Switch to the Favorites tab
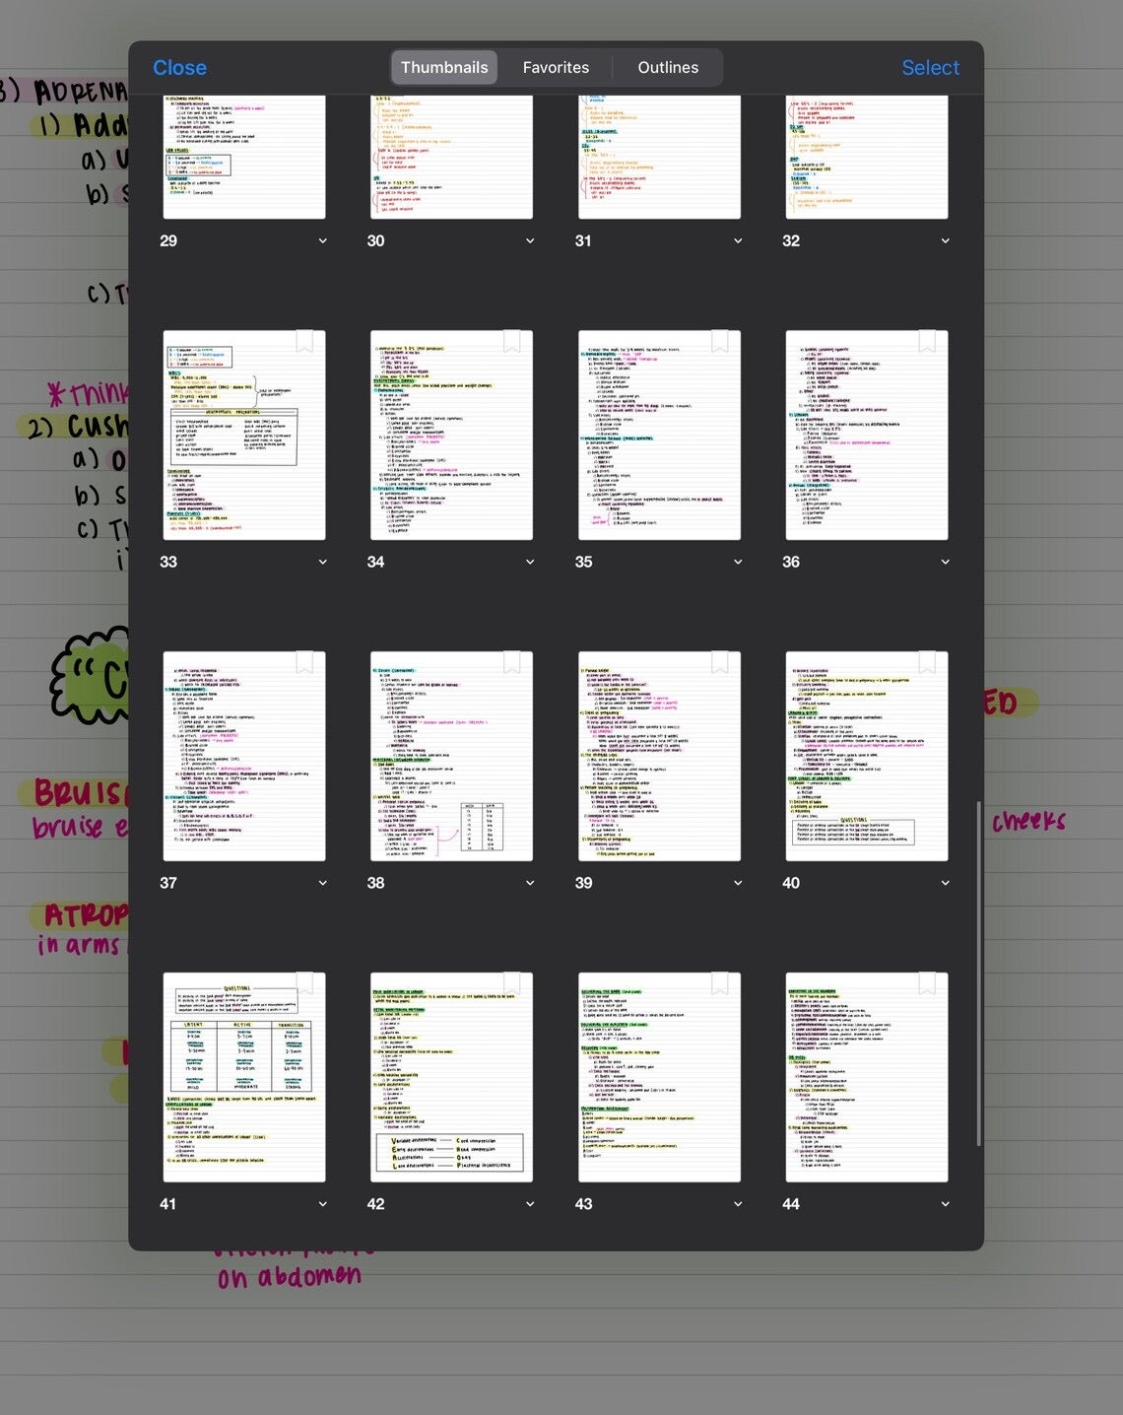Viewport: 1123px width, 1415px height. 556,67
